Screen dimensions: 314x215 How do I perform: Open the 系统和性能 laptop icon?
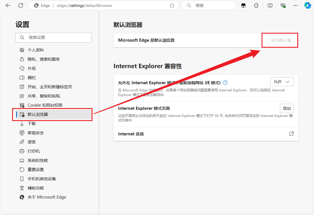pos(22,160)
